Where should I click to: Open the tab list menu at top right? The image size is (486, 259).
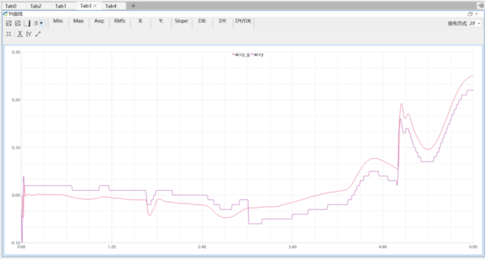point(480,6)
